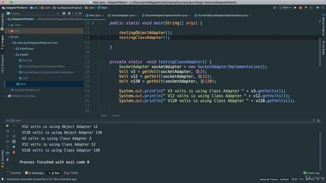Click the Run console vertical scrollbar

coord(320,151)
